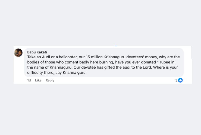
Task: Click the partial blue icon above the comment
Action: coord(116,46)
